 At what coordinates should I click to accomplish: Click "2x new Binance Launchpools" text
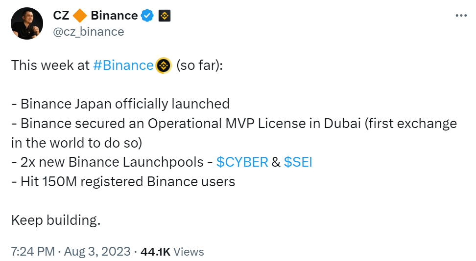pos(107,162)
